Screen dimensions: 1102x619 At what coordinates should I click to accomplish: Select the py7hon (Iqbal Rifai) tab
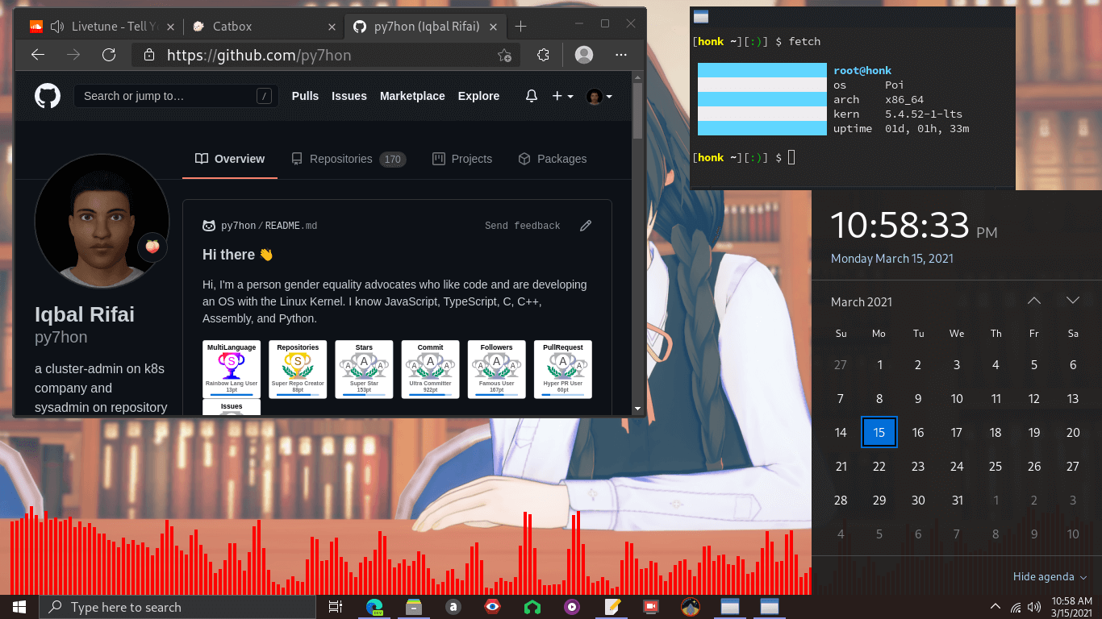(x=426, y=27)
